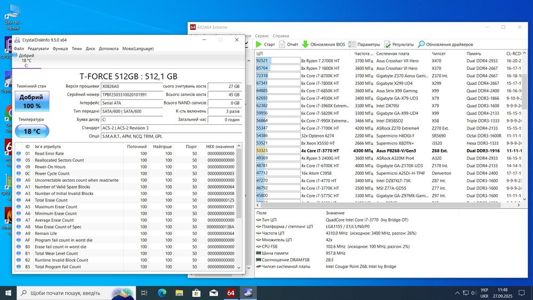Click the 18 °C temperature button
Screen dimensions: 533x300
[x=32, y=131]
